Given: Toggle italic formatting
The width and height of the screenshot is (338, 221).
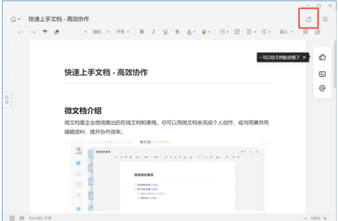Looking at the screenshot, I should pos(153,32).
